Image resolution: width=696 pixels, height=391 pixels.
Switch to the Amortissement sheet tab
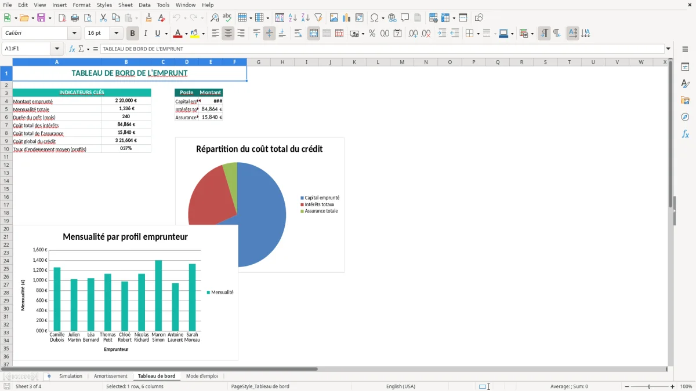tap(110, 377)
